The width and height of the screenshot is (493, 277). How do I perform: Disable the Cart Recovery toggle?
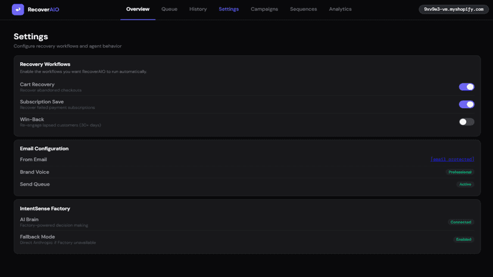coord(467,87)
